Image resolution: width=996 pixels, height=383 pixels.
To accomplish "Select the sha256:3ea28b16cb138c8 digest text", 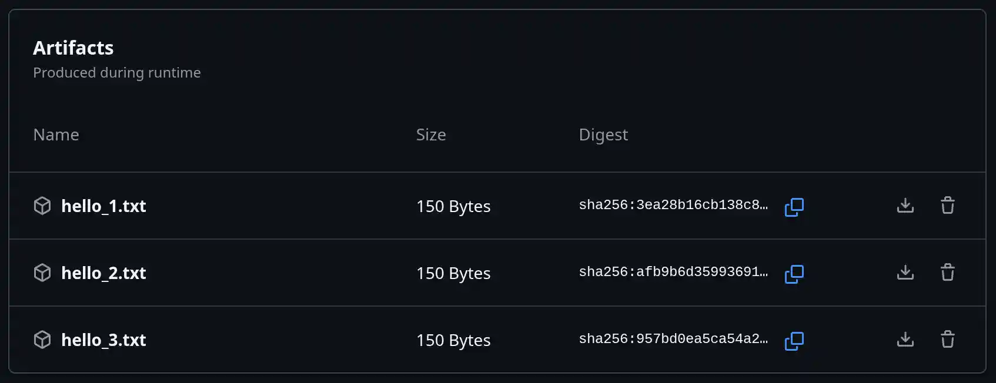I will (x=673, y=205).
